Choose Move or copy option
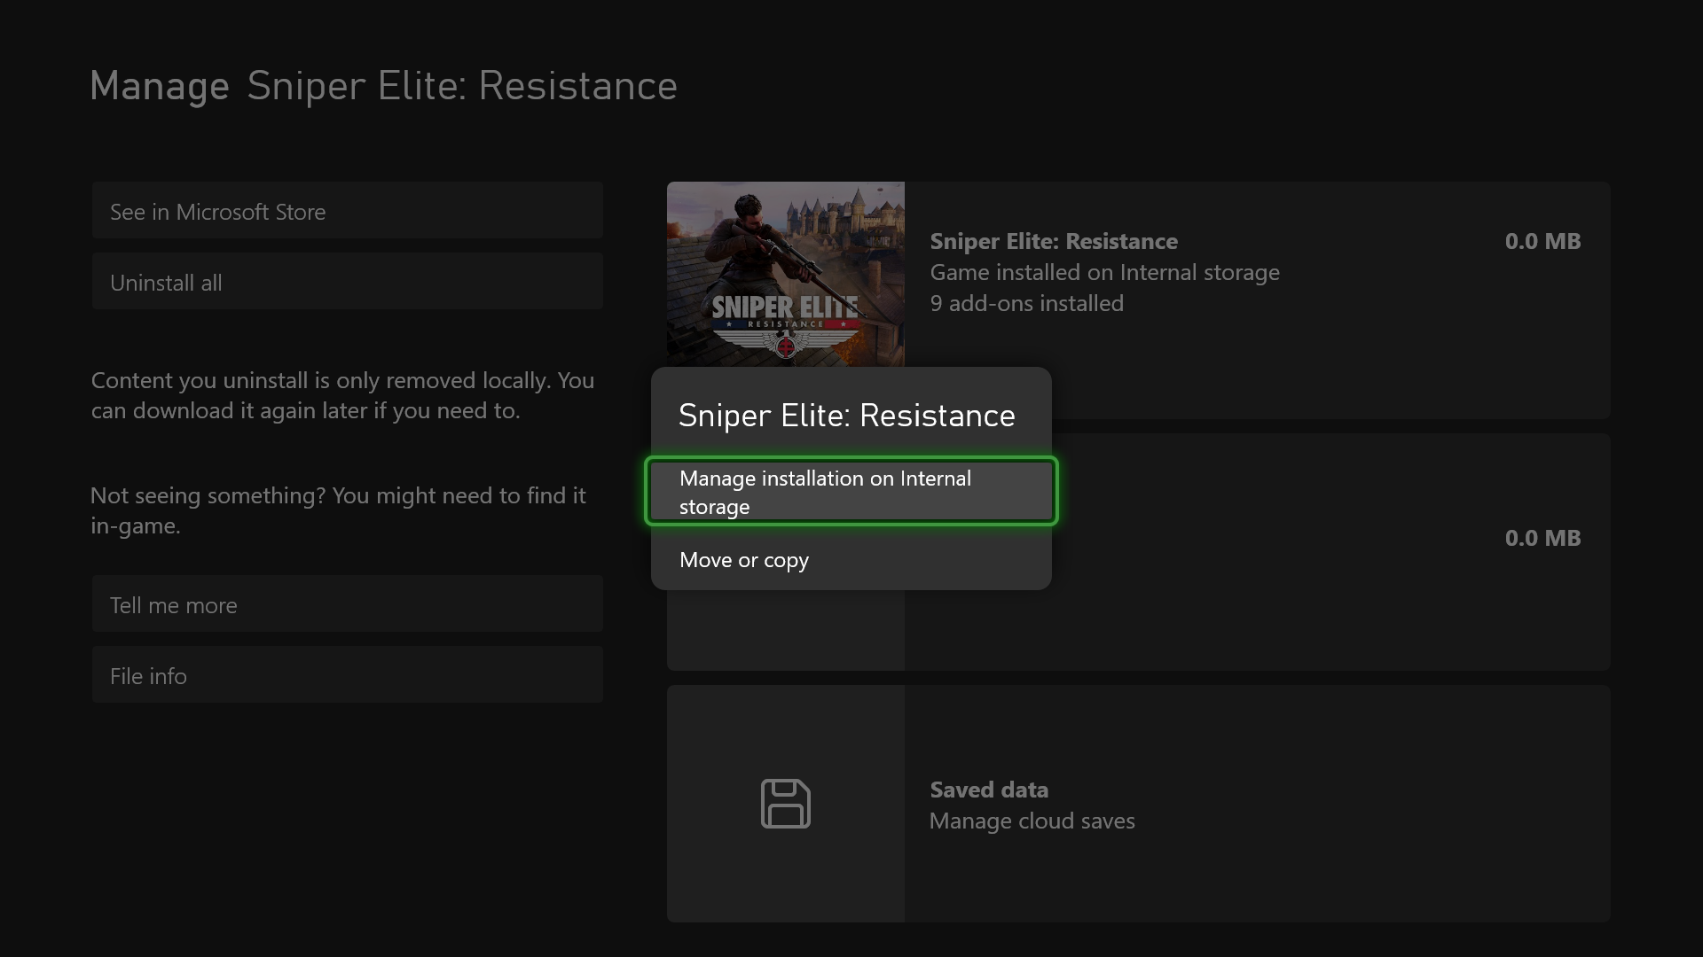Screen dimensions: 1703x957 (851, 560)
